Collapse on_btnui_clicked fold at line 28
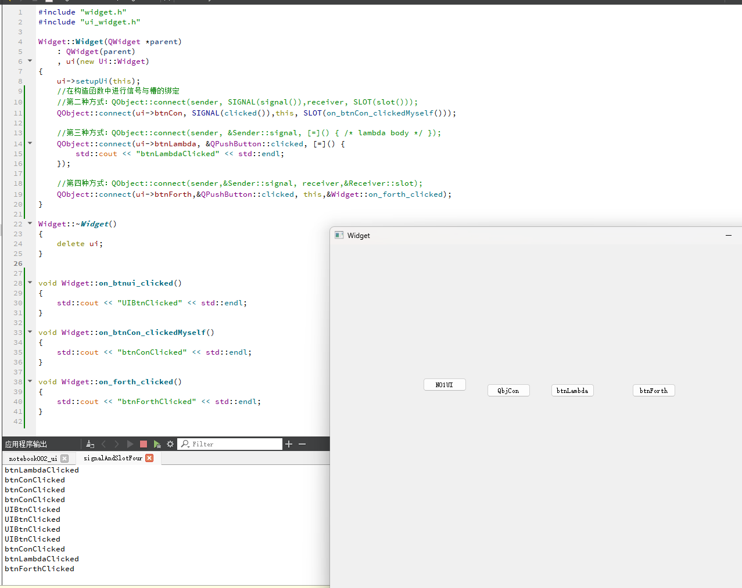 tap(30, 282)
